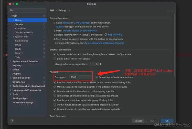Toggle Can accept external connections checkbox
Screen dimensions: 192x129
[x=96, y=77]
